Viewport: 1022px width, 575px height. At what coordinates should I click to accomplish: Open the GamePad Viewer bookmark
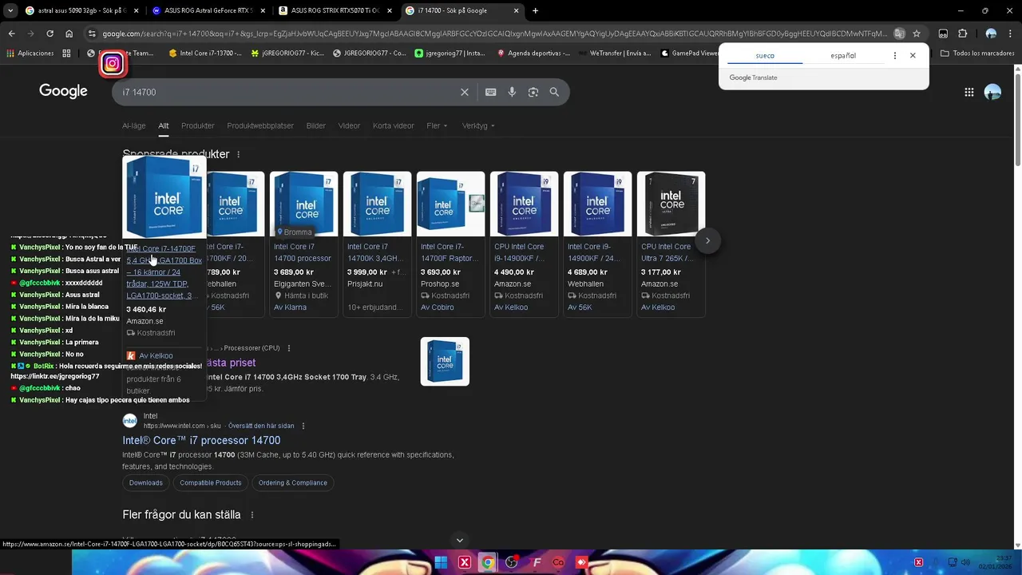688,54
